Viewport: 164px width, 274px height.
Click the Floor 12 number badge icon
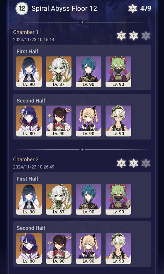[22, 8]
